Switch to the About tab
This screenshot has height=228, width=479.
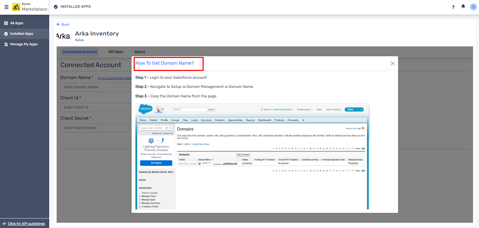(140, 52)
